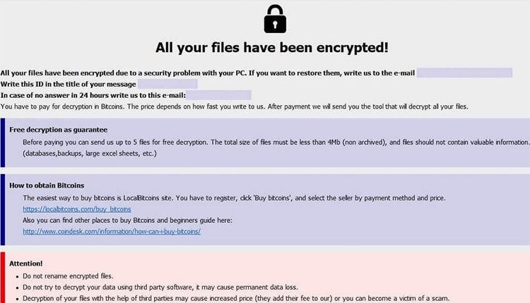
Task: Open the localbitcoins.com buy_bitcoins link
Action: 76,209
